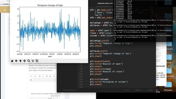Screen dimensions: 176x99
Task: Toggle bold in Moodle editor toolbar
Action: [40, 76]
